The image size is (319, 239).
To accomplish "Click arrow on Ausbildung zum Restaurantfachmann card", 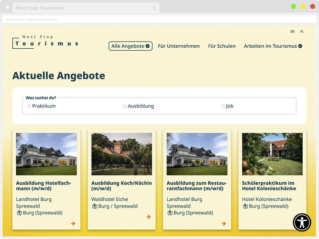I will [x=224, y=223].
